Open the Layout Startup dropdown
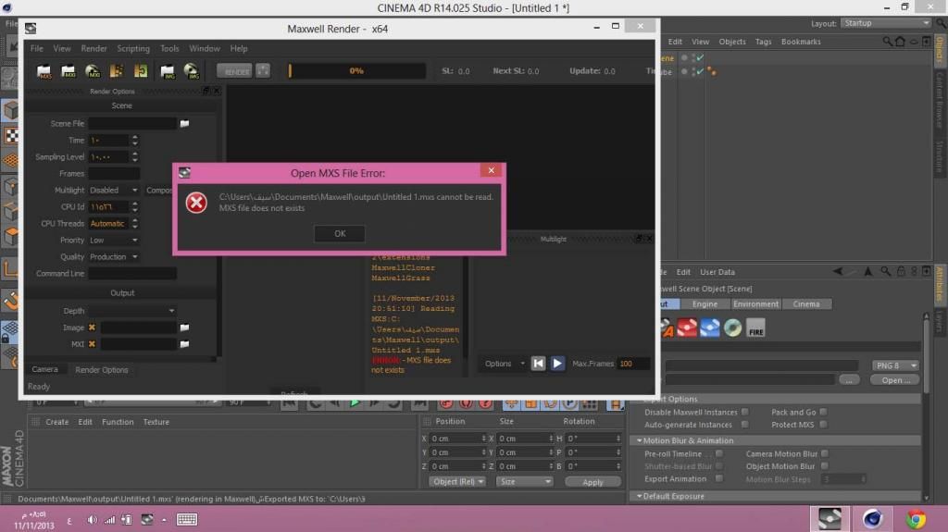This screenshot has width=948, height=532. 886,23
